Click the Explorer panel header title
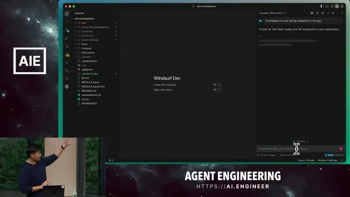 tap(79, 13)
